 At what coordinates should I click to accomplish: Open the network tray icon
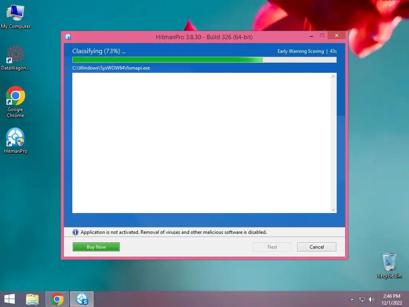(x=362, y=299)
